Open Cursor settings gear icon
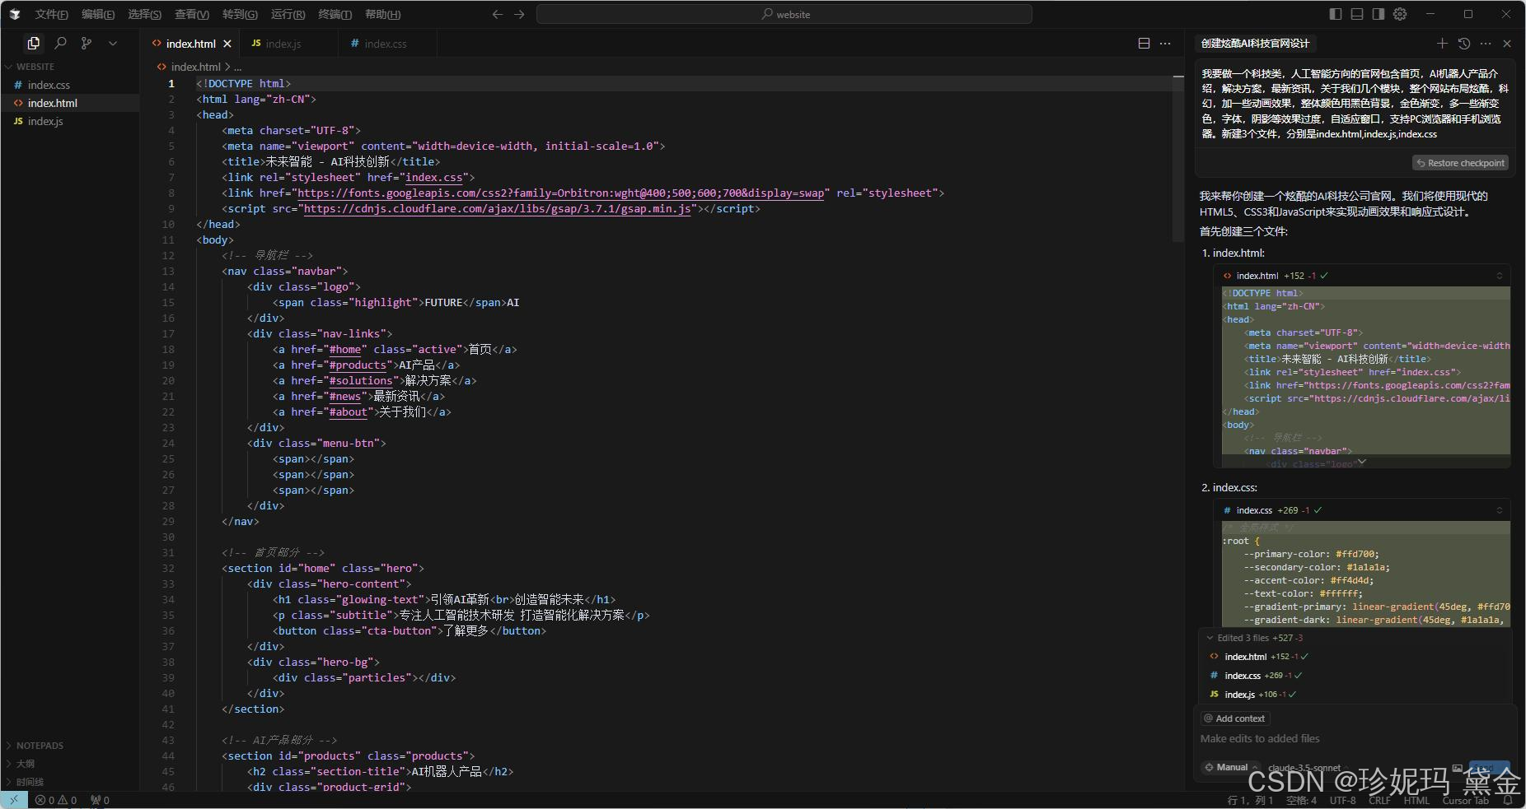Screen dimensions: 1526x809 [1400, 14]
